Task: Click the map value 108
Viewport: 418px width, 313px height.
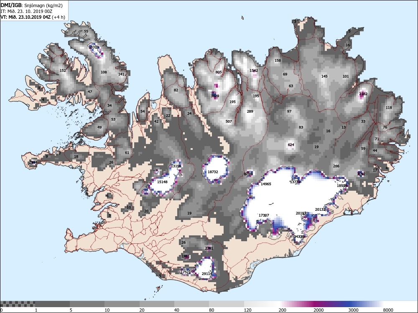Action: pos(104,72)
